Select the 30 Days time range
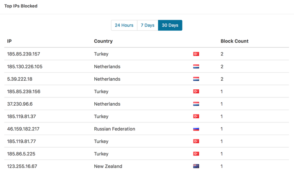The height and width of the screenshot is (177, 294). tap(170, 25)
